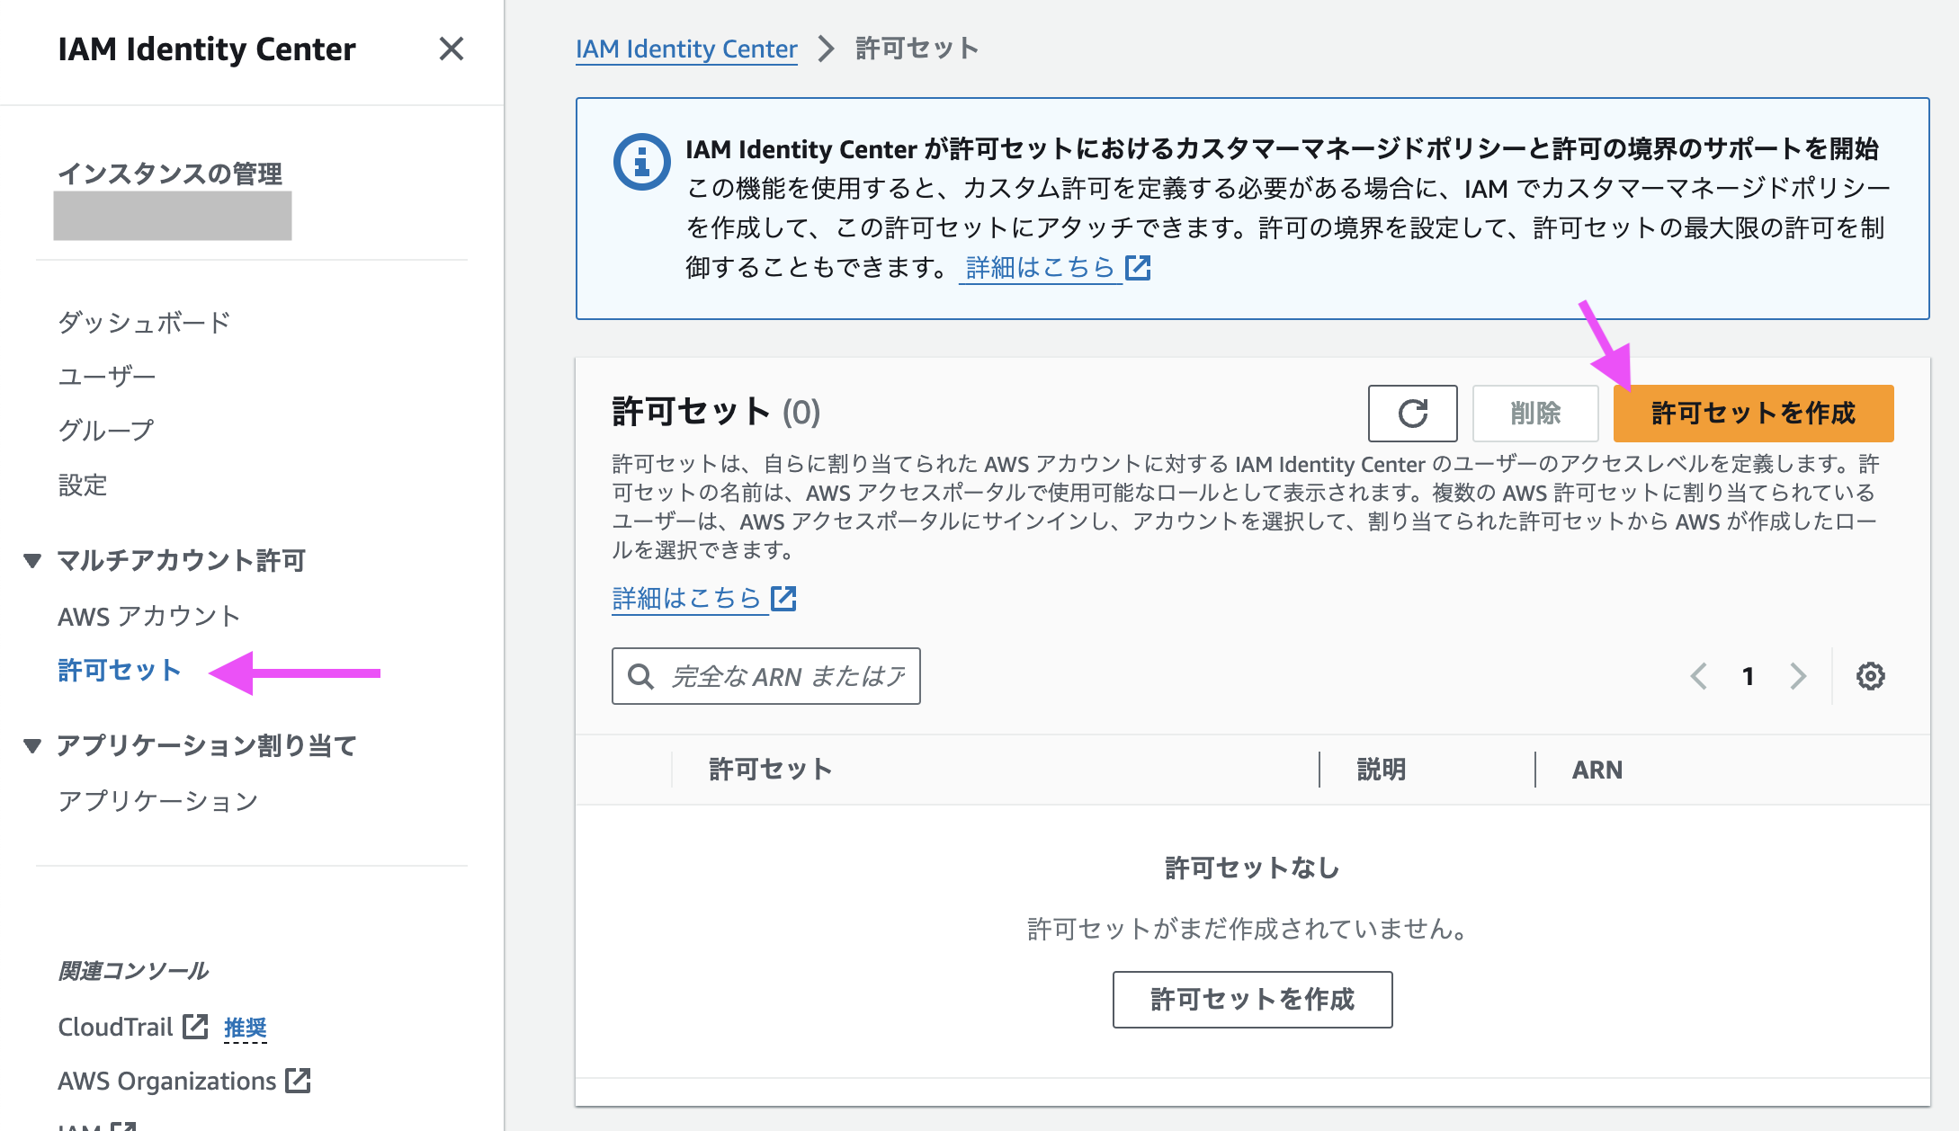Click the info icon in the banner
Screen dimensions: 1959x1131
coord(641,162)
